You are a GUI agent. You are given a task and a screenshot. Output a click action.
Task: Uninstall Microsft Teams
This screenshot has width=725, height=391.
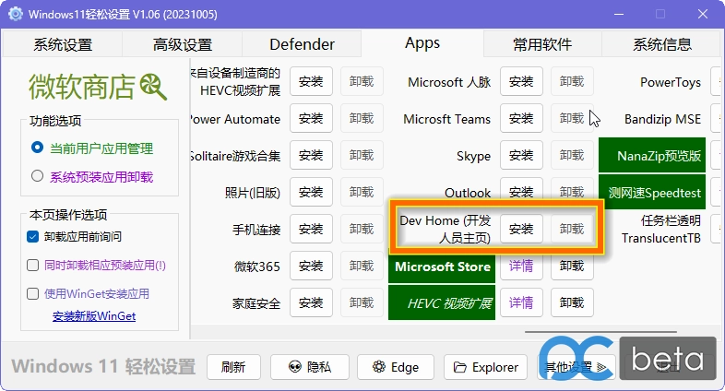[572, 118]
